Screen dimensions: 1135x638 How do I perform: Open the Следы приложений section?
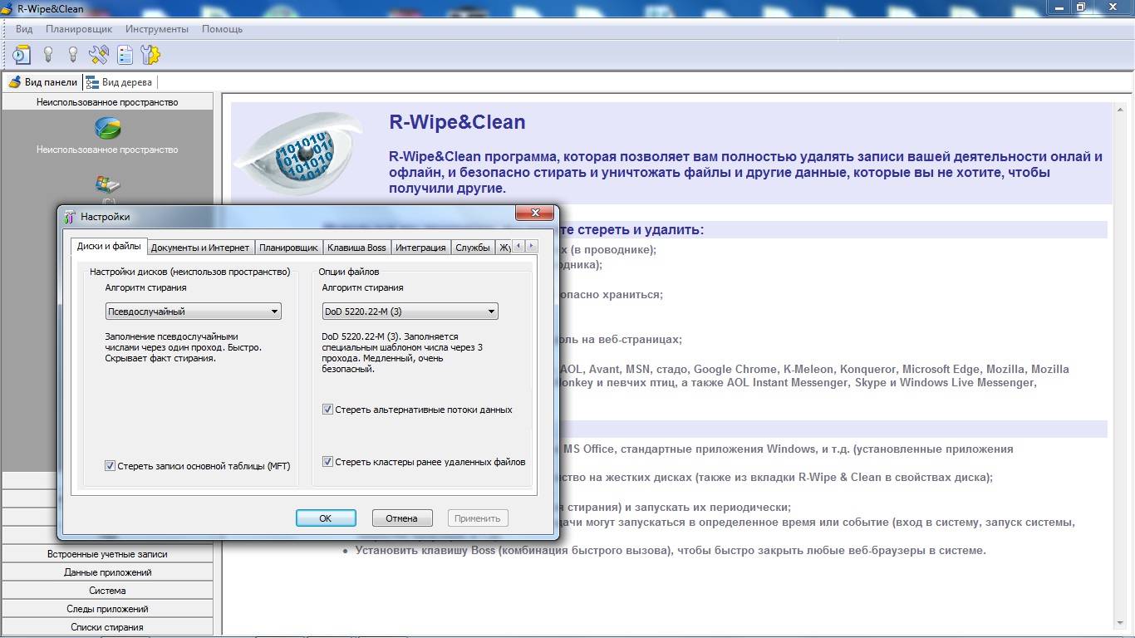[x=107, y=609]
